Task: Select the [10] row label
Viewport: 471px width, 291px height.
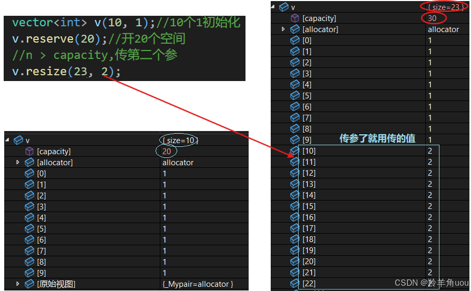Action: 309,151
